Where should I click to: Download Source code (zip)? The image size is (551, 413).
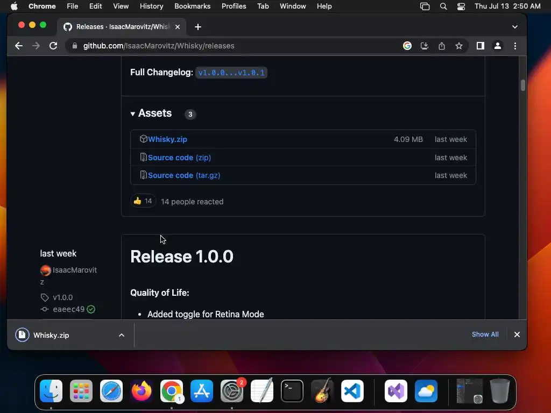click(x=179, y=158)
